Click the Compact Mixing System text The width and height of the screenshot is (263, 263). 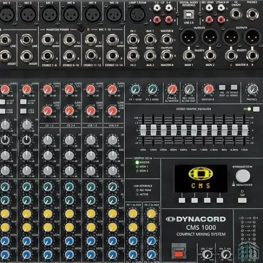click(201, 234)
